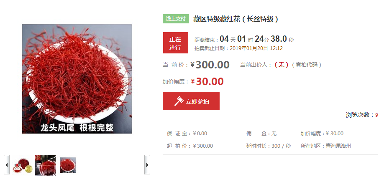Click the 所在地区 青海果洛州 location
384x179 pixels.
[x=326, y=146]
